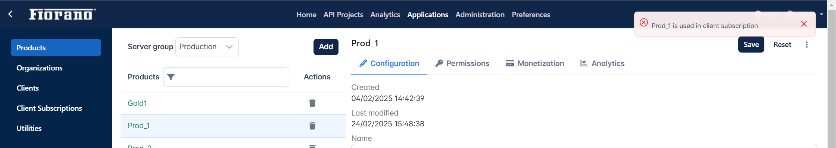This screenshot has width=836, height=148.
Task: Click the red error icon in the notification
Action: (x=644, y=22)
